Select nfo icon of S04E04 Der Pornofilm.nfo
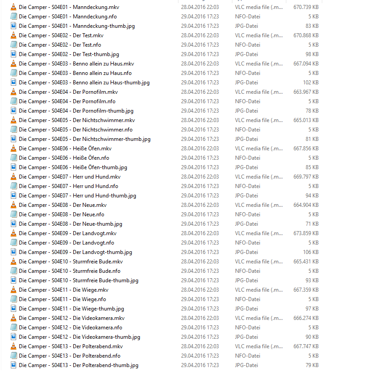Viewport: 387px width, 372px height. pos(13,101)
